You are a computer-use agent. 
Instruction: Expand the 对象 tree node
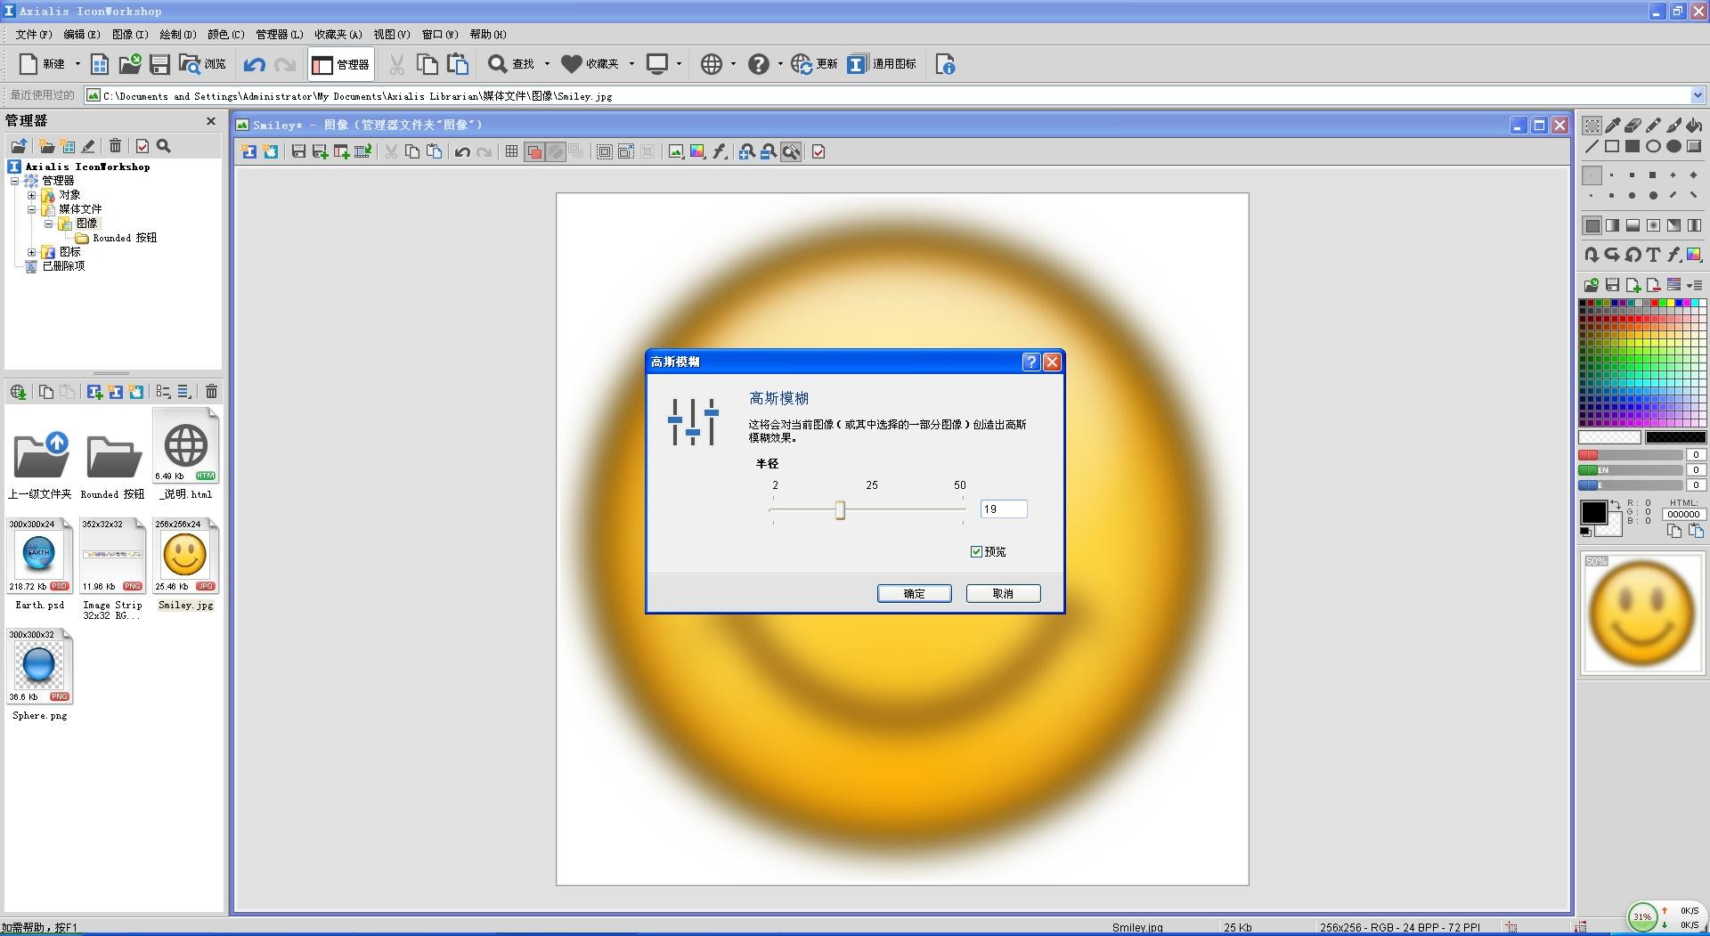pyautogui.click(x=32, y=195)
